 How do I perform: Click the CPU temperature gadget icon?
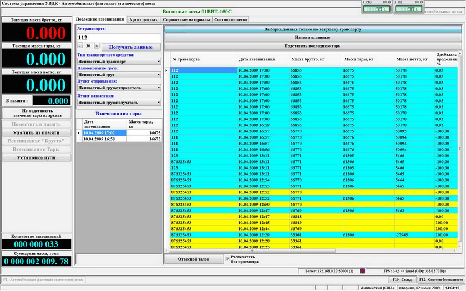click(x=377, y=7)
